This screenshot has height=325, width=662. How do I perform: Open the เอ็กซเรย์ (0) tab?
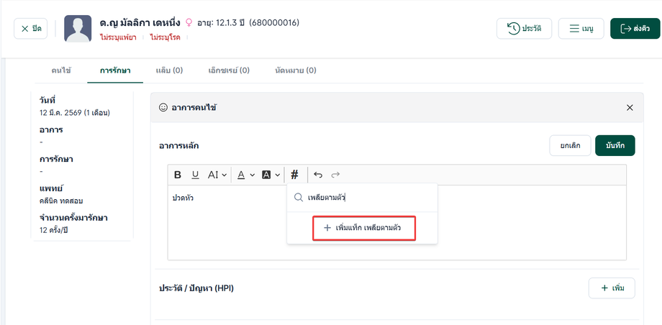point(229,70)
